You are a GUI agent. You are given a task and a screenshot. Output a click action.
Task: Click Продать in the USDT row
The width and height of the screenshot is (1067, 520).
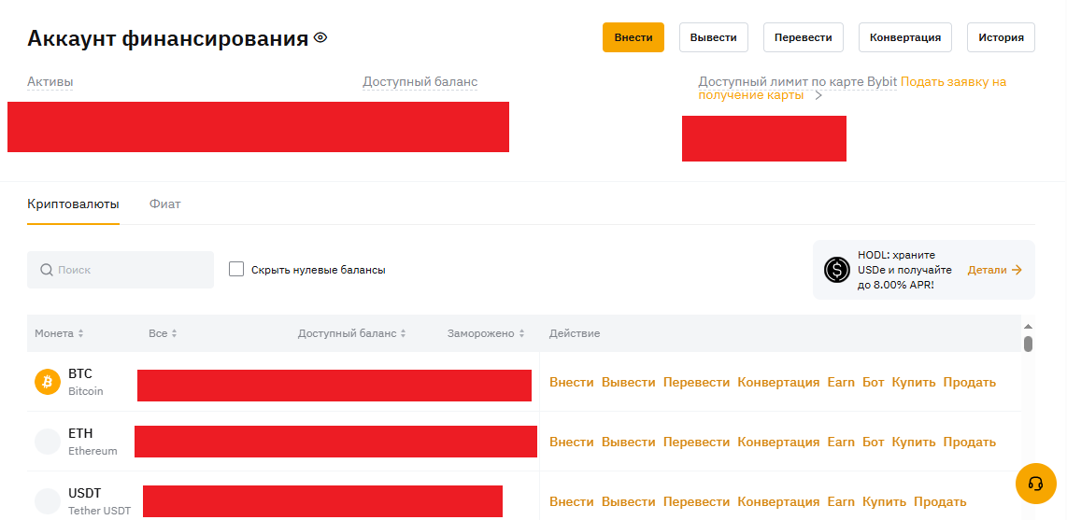click(940, 501)
